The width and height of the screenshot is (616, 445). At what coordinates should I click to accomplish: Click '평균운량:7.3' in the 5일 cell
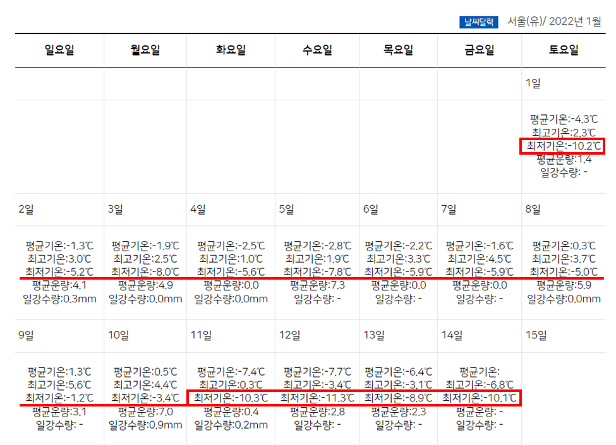[317, 285]
